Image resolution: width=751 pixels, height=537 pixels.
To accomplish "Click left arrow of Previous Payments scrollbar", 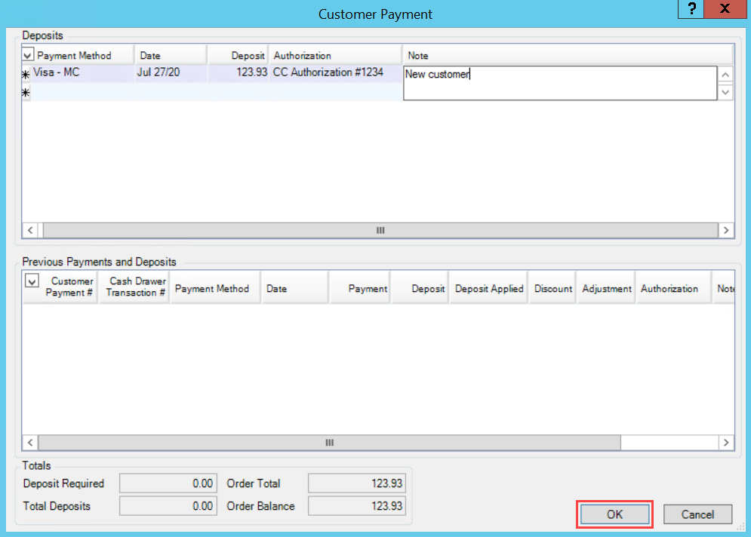I will point(30,442).
